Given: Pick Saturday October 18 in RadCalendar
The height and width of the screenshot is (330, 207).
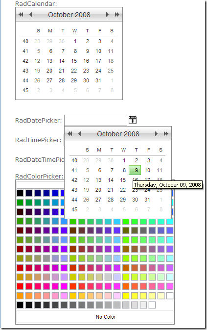Looking at the screenshot, I should [111, 61].
